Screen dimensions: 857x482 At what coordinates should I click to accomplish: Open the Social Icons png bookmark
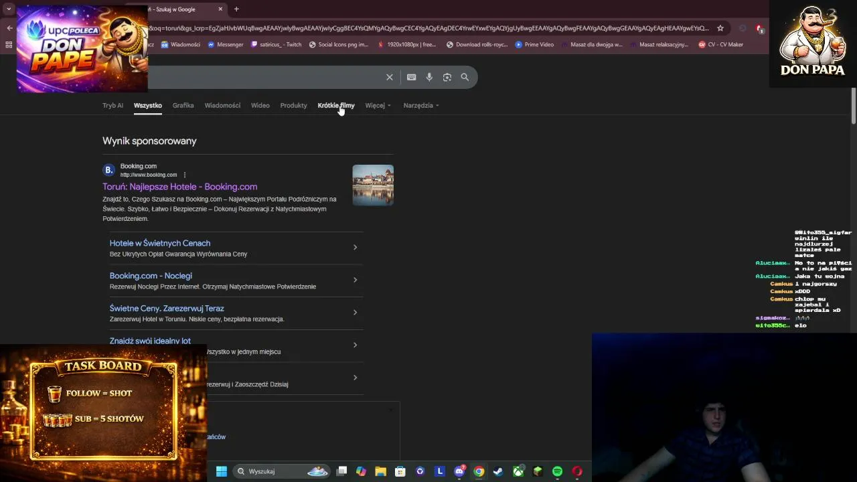click(x=339, y=45)
